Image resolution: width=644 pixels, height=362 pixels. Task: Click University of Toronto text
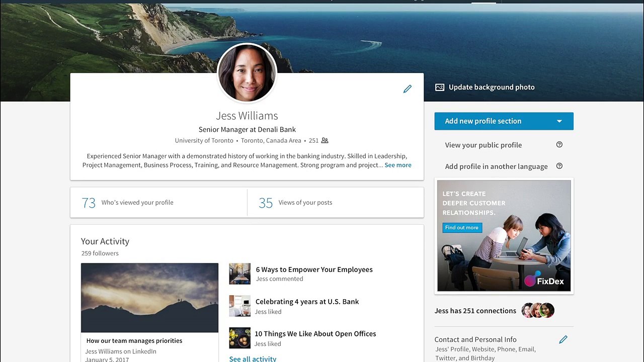(x=204, y=141)
